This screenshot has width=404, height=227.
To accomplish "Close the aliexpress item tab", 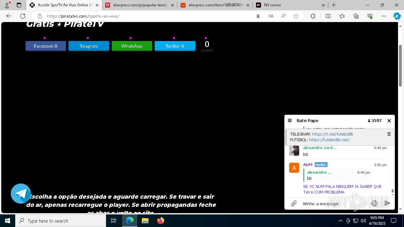I will click(248, 5).
